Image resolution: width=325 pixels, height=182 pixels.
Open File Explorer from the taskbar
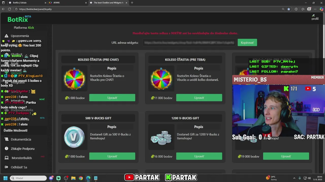pyautogui.click(x=73, y=178)
